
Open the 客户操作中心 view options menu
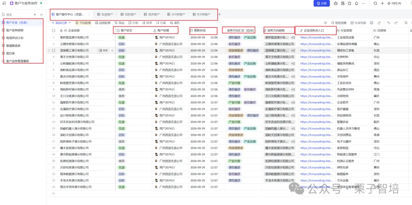click(x=89, y=14)
